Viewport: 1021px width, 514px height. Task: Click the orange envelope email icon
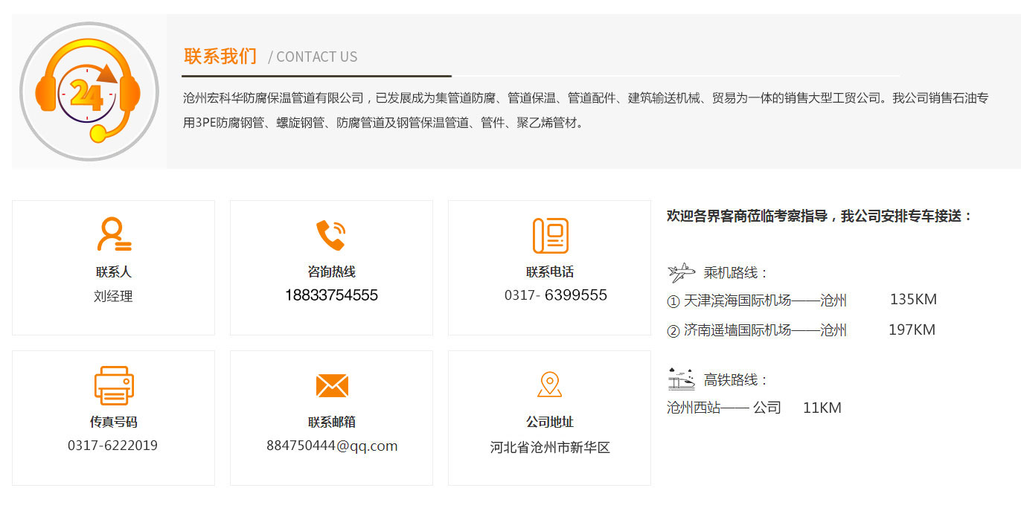pyautogui.click(x=332, y=385)
